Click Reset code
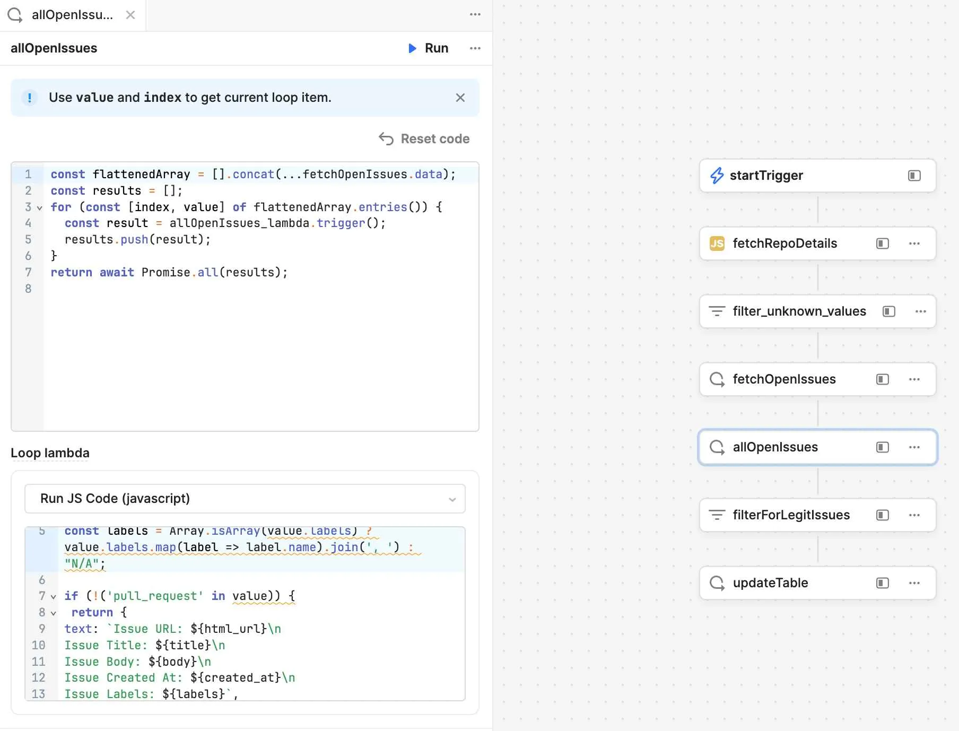 point(424,139)
